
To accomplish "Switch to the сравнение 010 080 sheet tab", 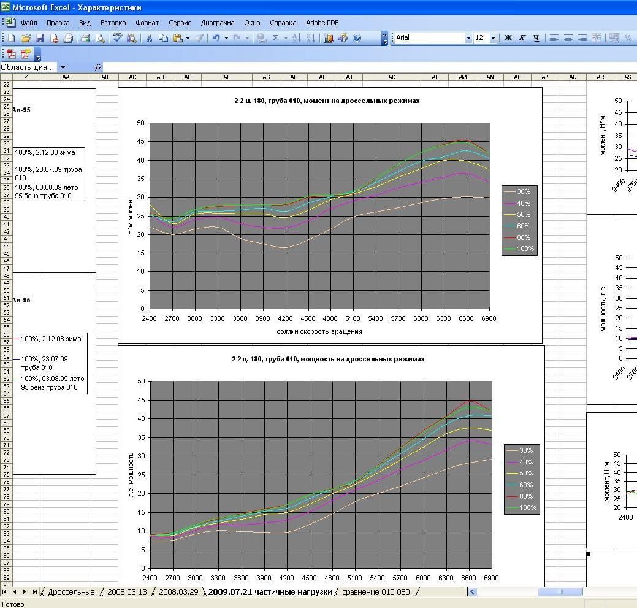I will pos(376,592).
